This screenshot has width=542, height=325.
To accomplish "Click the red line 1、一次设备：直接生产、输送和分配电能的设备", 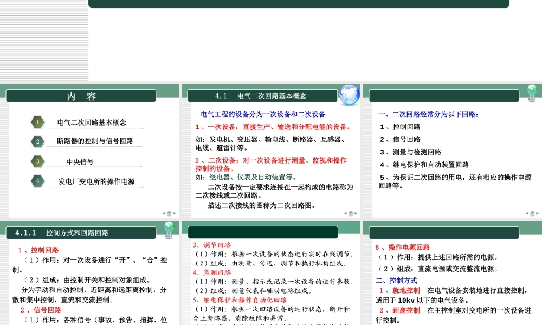I will [274, 127].
